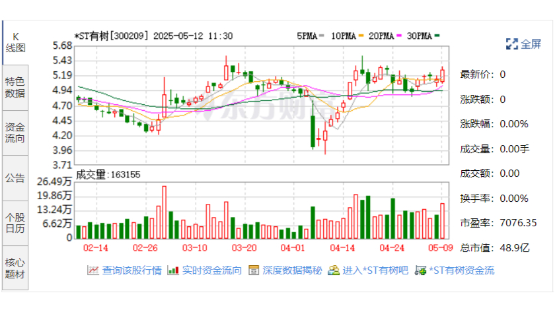Click the line-chart icon before 查询该股行情
The image size is (555, 312).
click(92, 270)
